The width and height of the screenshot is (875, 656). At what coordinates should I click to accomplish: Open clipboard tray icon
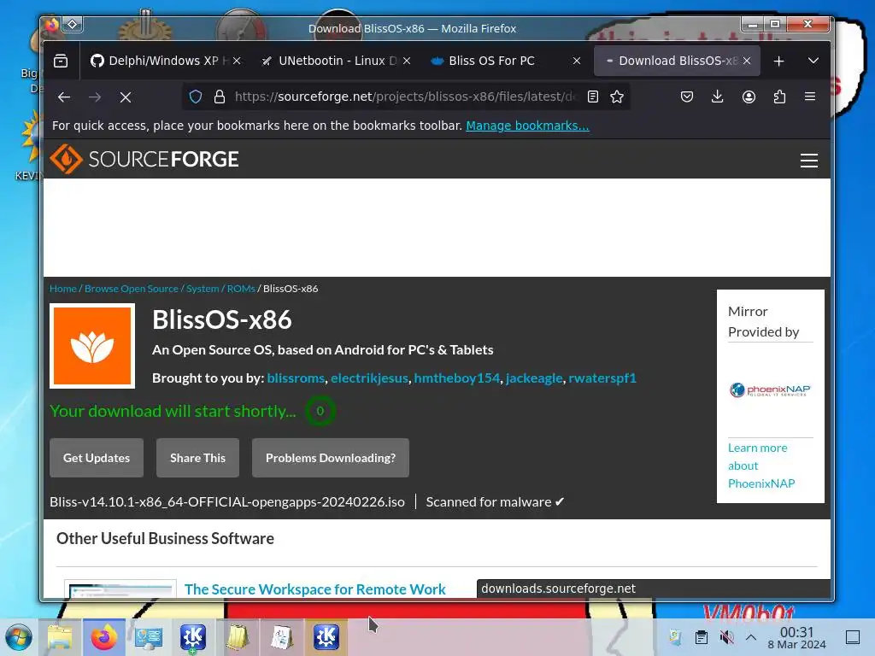pos(702,637)
